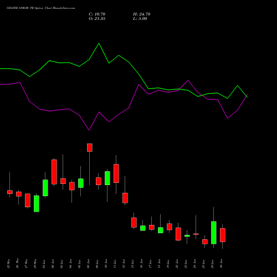Select the red candlestick above 12 Jun
The image size is (277, 277).
[125, 198]
